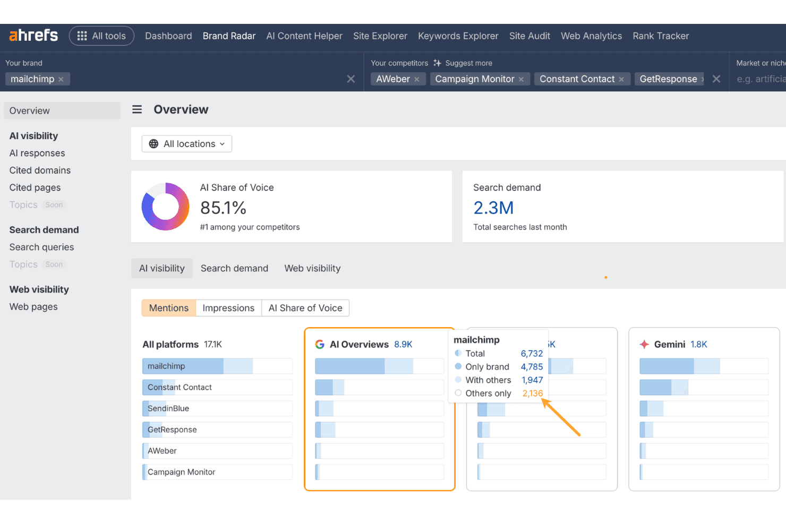Click the sparkle icon beside Suggest more
786x524 pixels.
(437, 63)
